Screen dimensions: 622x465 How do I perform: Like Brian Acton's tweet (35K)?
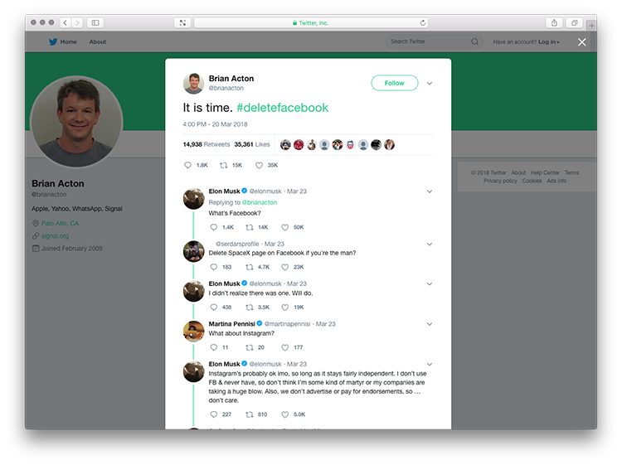click(266, 165)
